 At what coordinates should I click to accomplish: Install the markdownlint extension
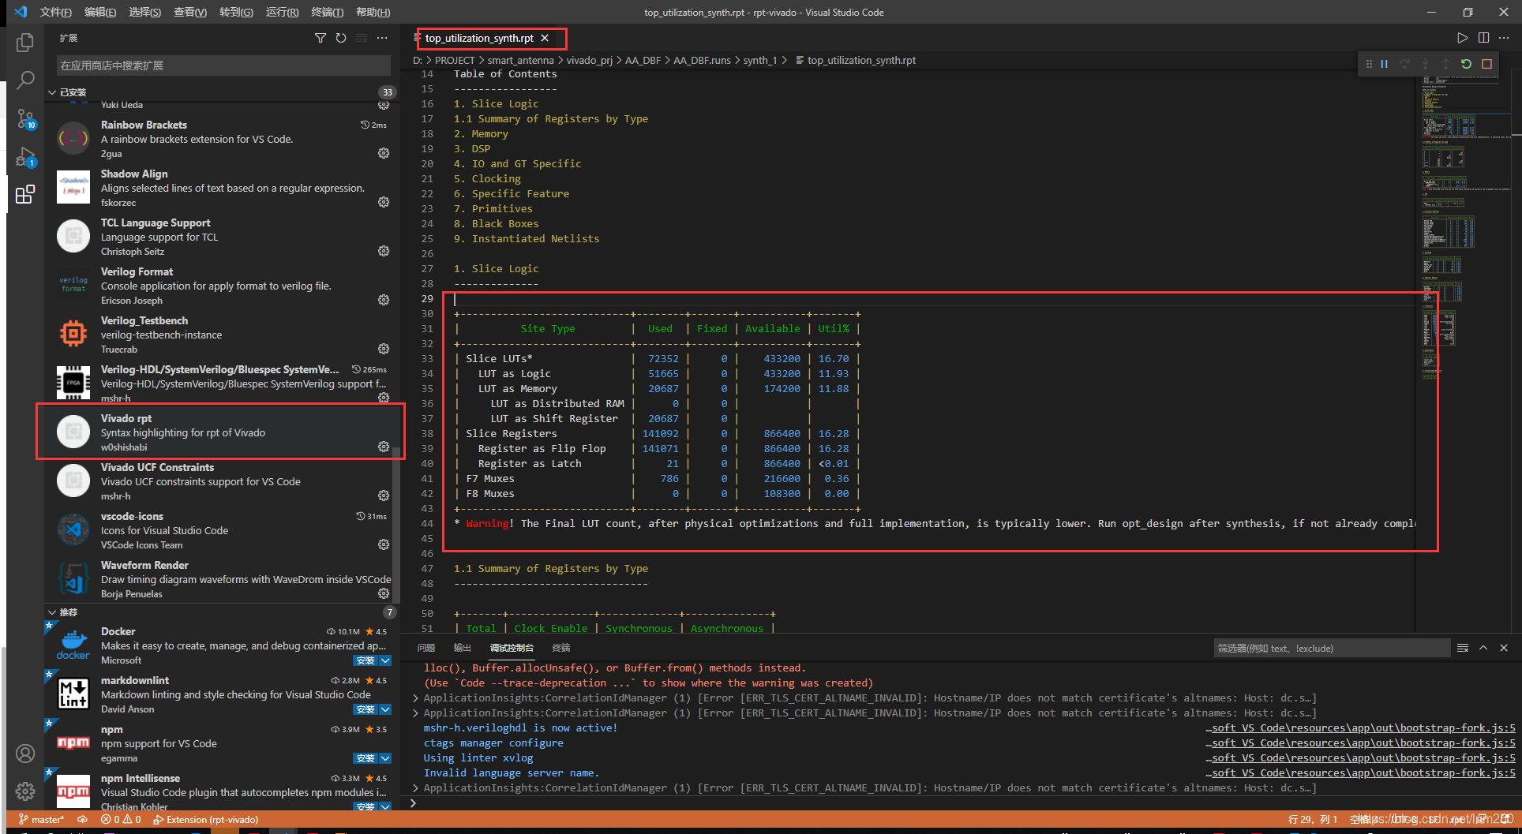pos(365,709)
